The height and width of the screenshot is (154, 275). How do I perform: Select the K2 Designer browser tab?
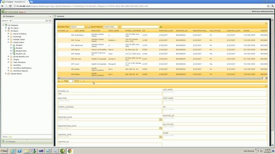point(15,2)
